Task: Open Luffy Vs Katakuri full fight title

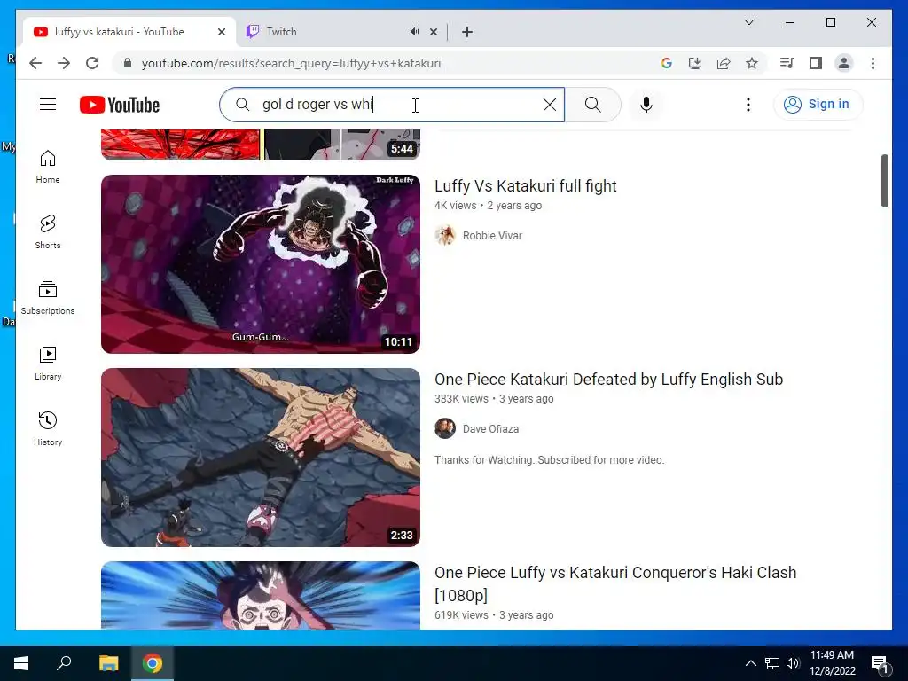Action: pos(525,186)
